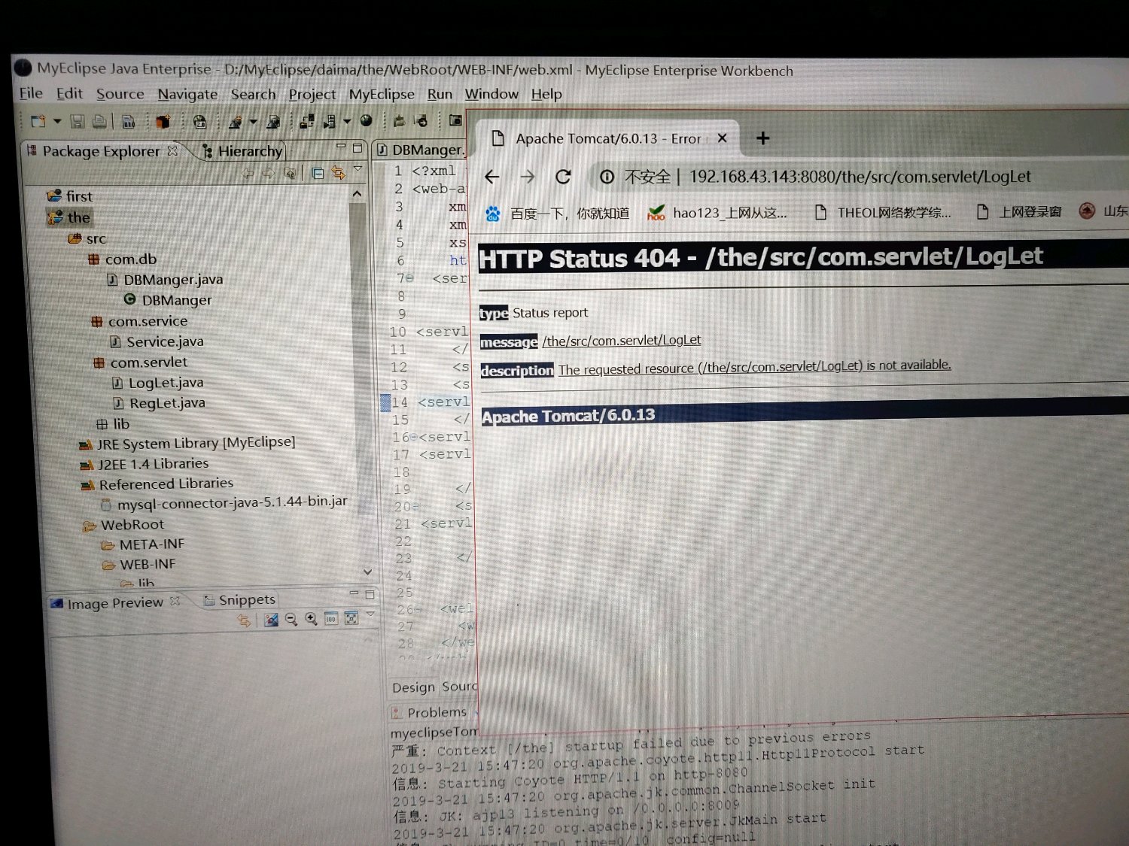The width and height of the screenshot is (1129, 846).
Task: Select LogLet.java in the tree
Action: (158, 383)
